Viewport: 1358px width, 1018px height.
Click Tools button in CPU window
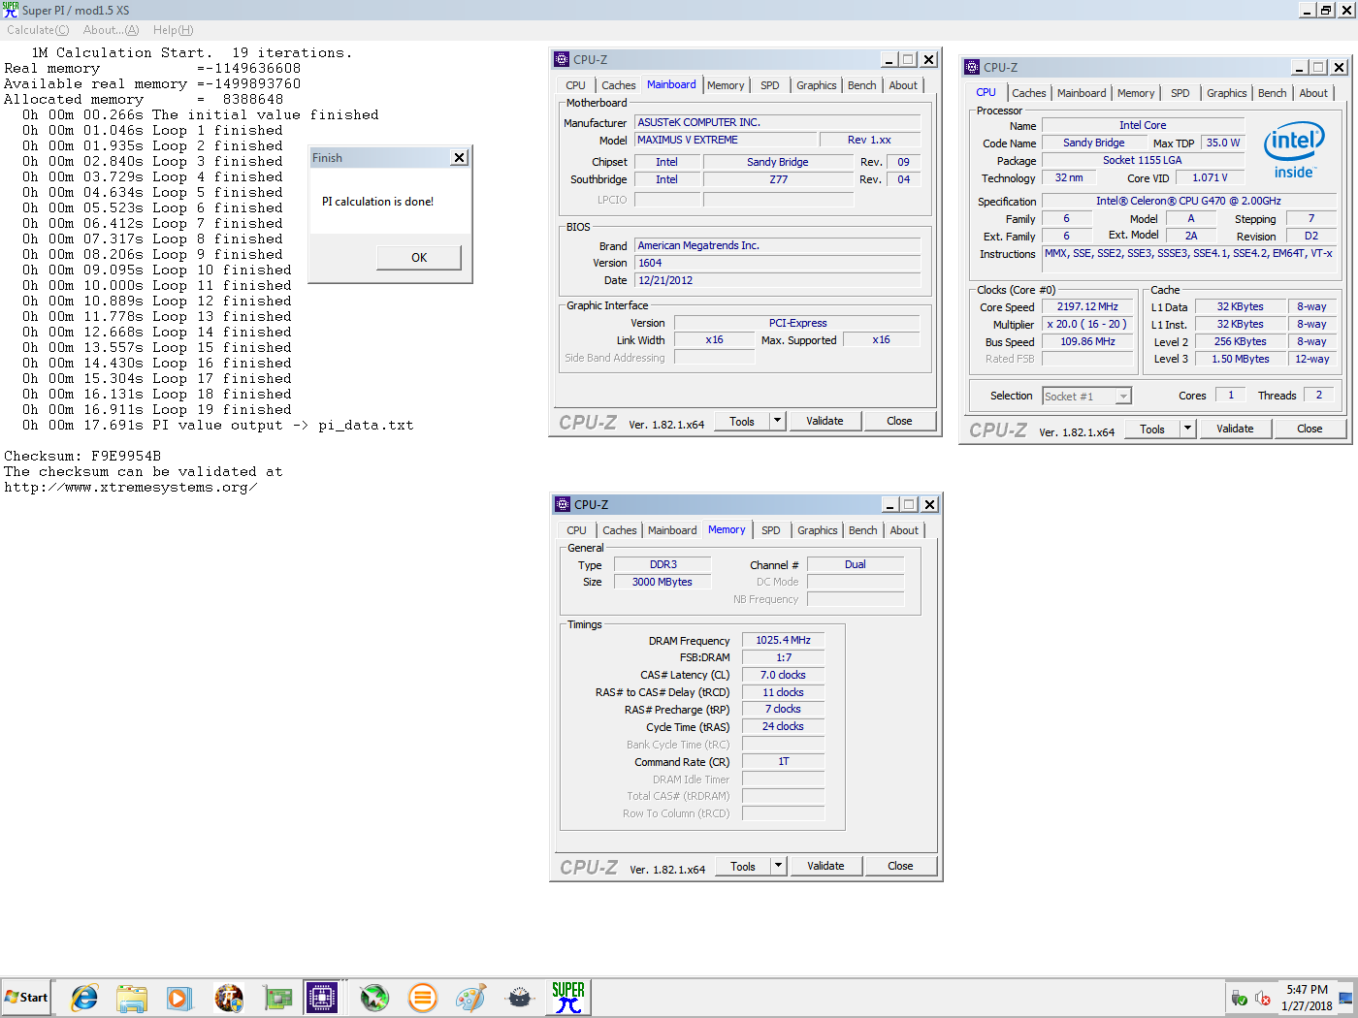(1152, 429)
